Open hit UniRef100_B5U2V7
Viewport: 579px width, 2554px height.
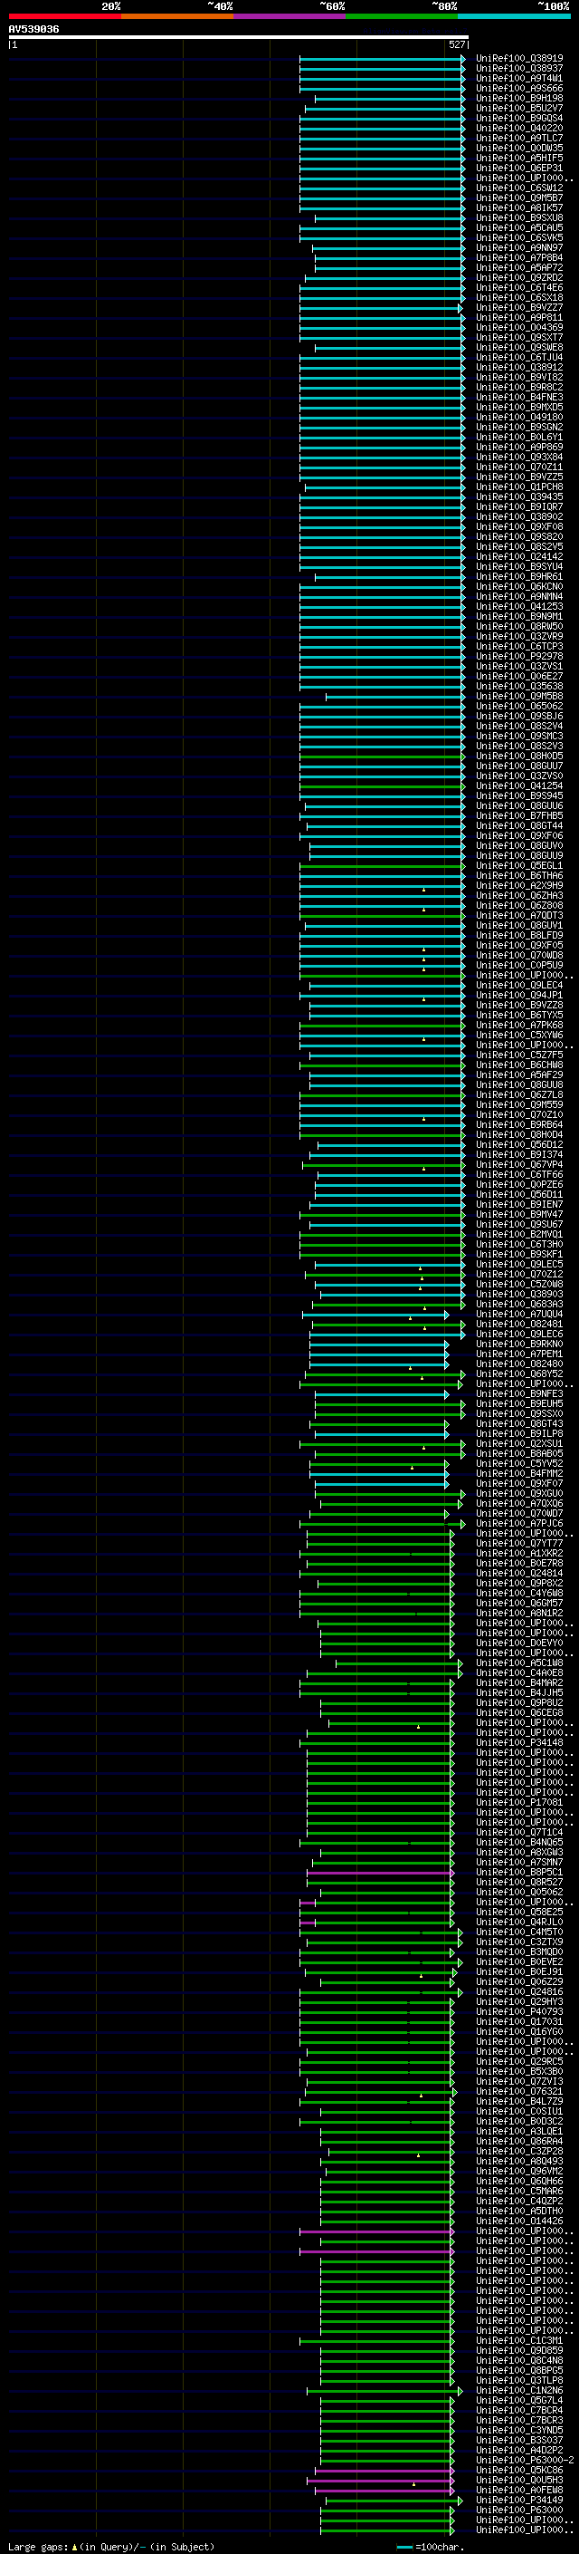518,108
